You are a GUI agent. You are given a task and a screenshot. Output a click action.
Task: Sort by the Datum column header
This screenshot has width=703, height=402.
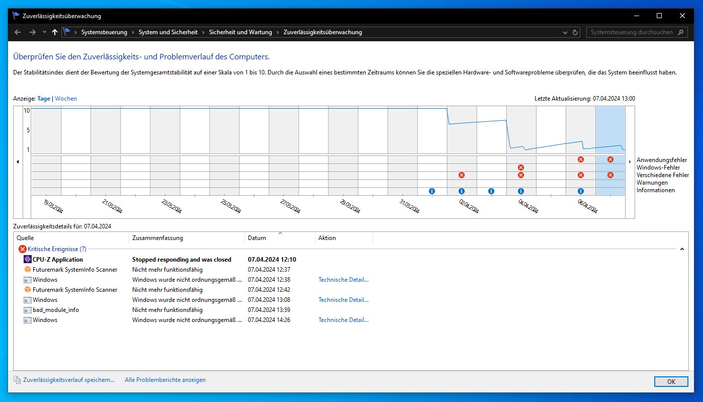[x=280, y=238]
